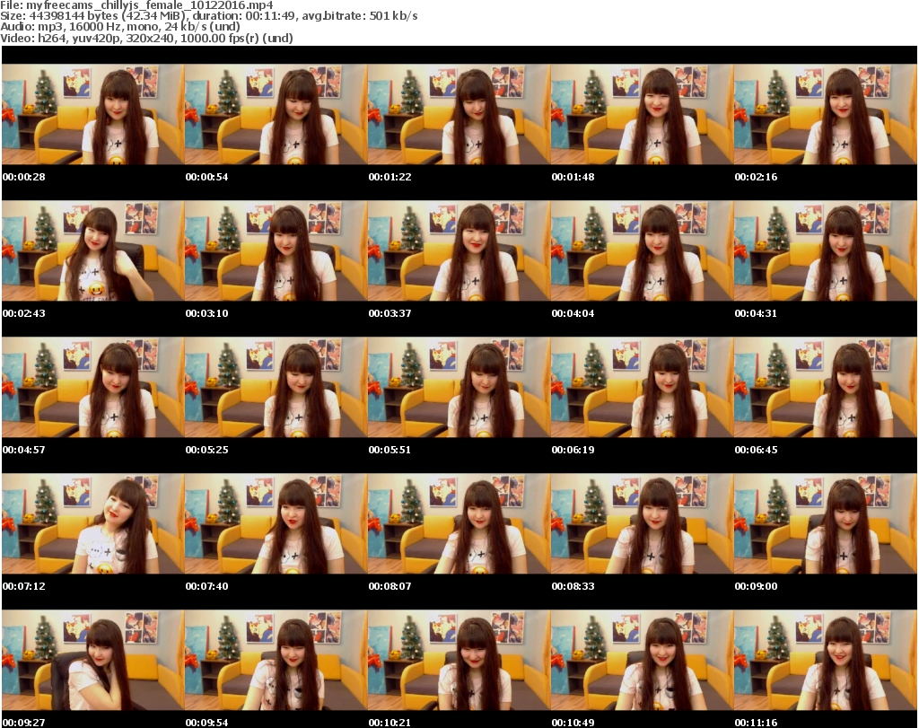Viewport: 919px width, 728px height.
Task: Select the thumbnail frame at 00:03:37
Action: [x=459, y=250]
